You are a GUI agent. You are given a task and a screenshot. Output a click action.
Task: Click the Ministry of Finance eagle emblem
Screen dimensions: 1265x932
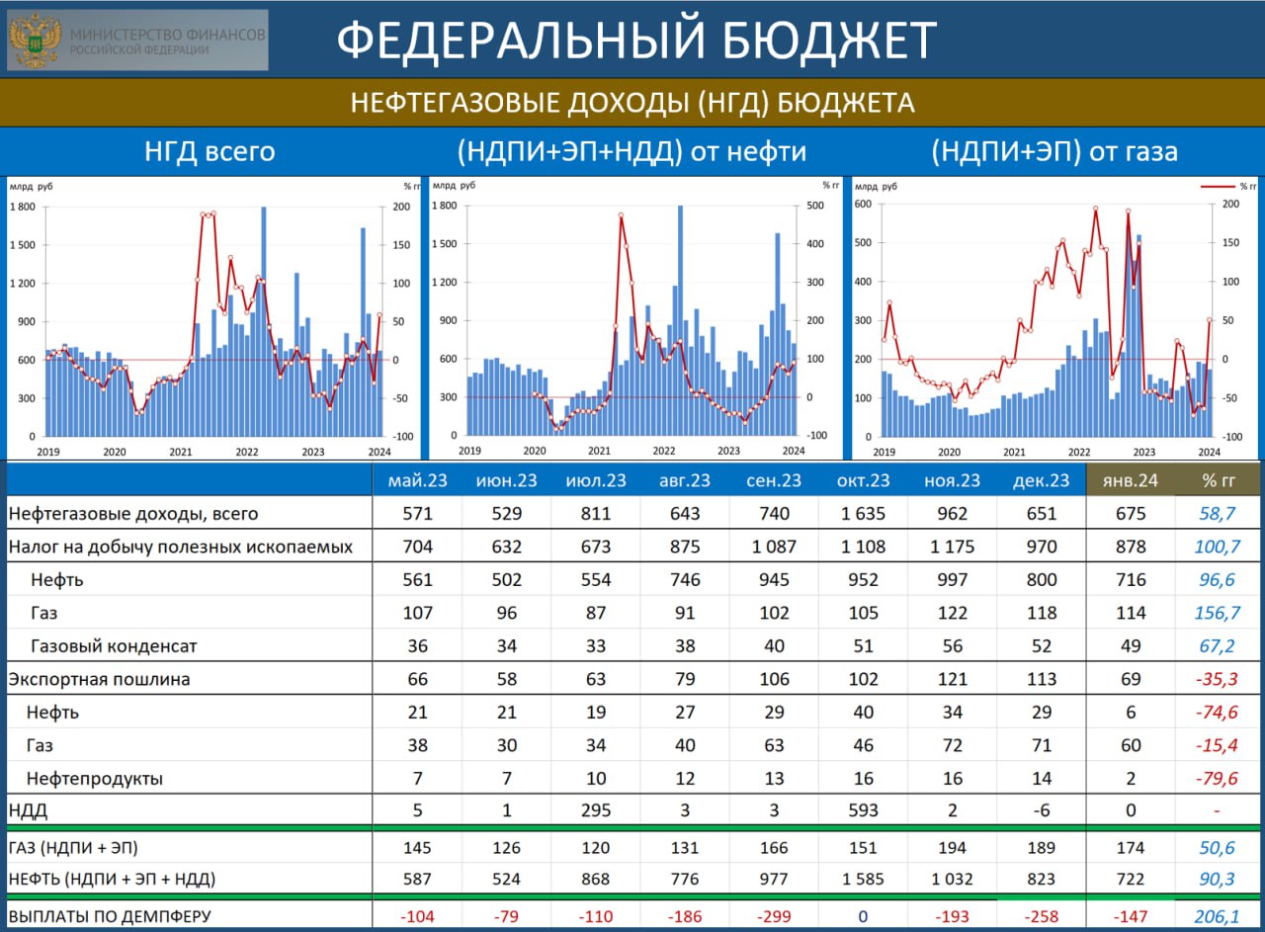click(x=35, y=40)
